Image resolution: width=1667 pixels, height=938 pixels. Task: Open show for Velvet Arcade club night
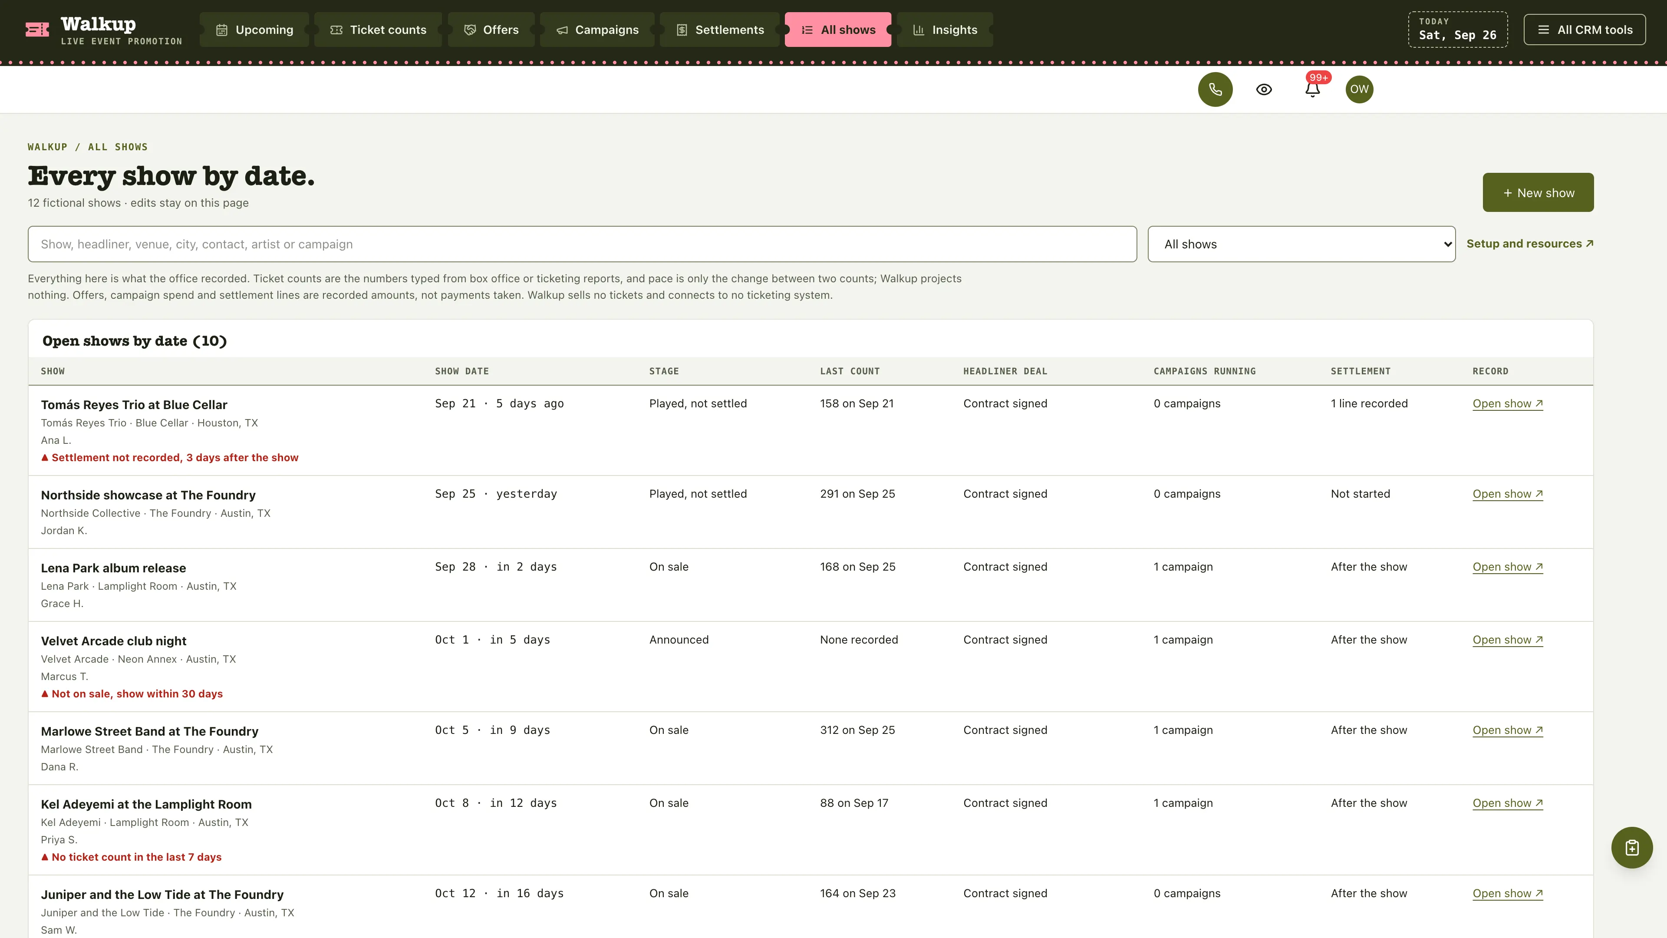click(1507, 640)
